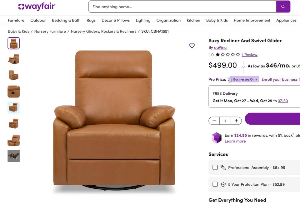Click the Enroll your business link
This screenshot has height=204, width=300.
pyautogui.click(x=279, y=79)
